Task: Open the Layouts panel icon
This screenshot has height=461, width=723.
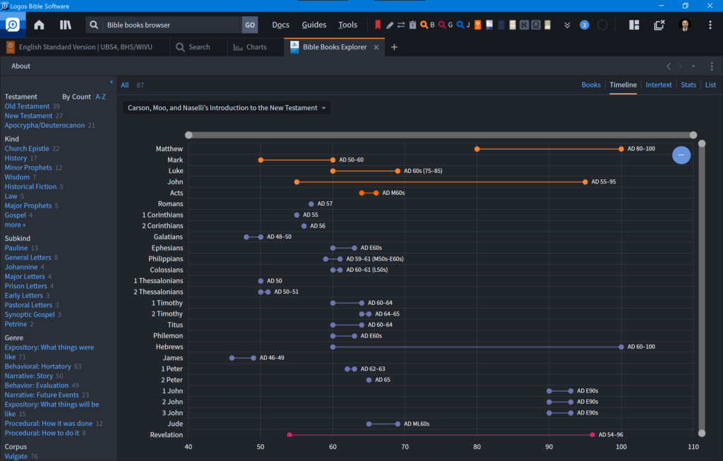Action: [635, 25]
